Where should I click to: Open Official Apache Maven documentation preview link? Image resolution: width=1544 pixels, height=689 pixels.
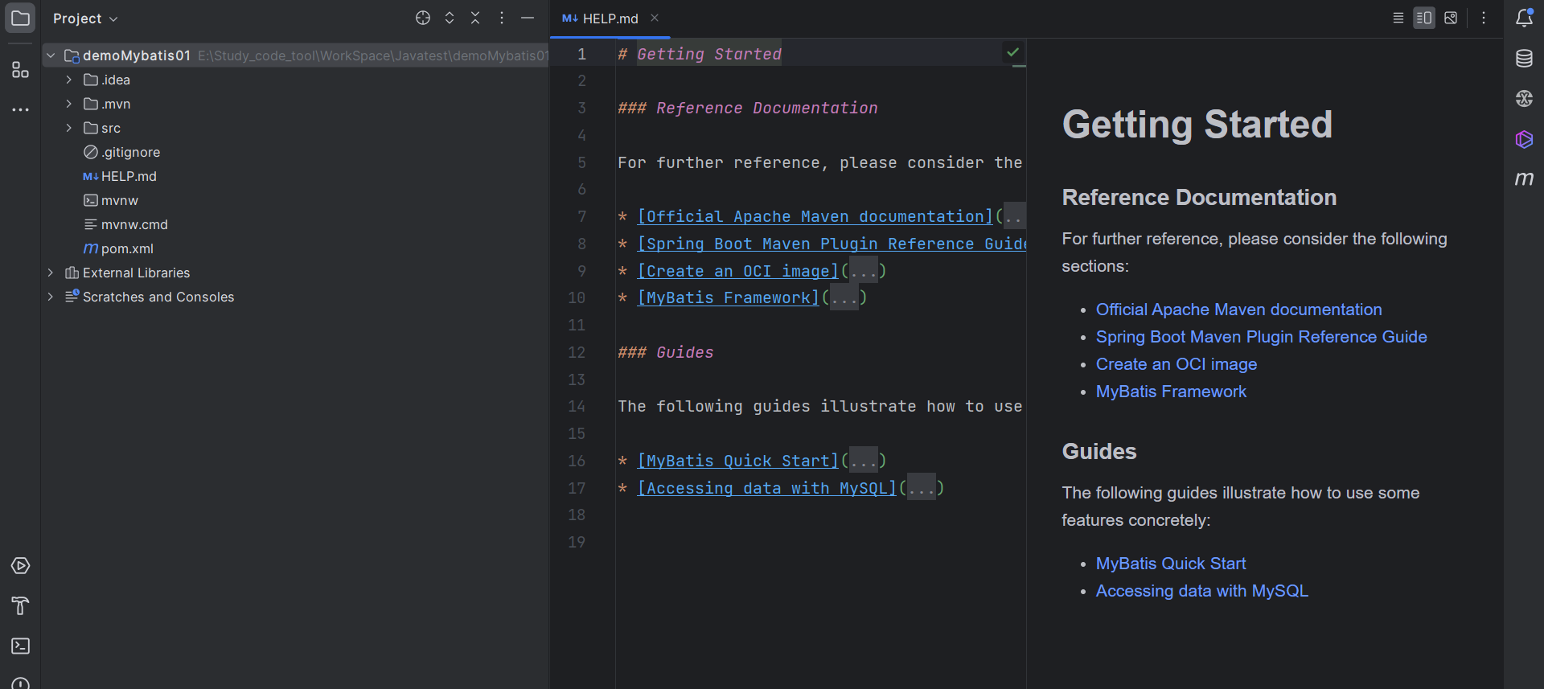[1238, 310]
